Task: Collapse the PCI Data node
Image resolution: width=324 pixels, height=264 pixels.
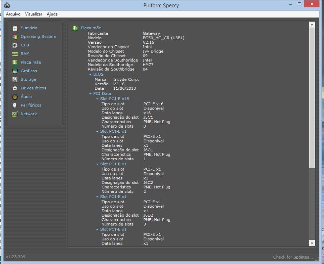Action: point(90,94)
